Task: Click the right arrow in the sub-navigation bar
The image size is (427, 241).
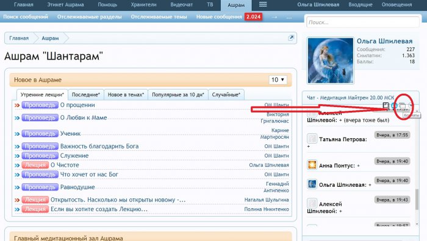Action: tap(274, 17)
